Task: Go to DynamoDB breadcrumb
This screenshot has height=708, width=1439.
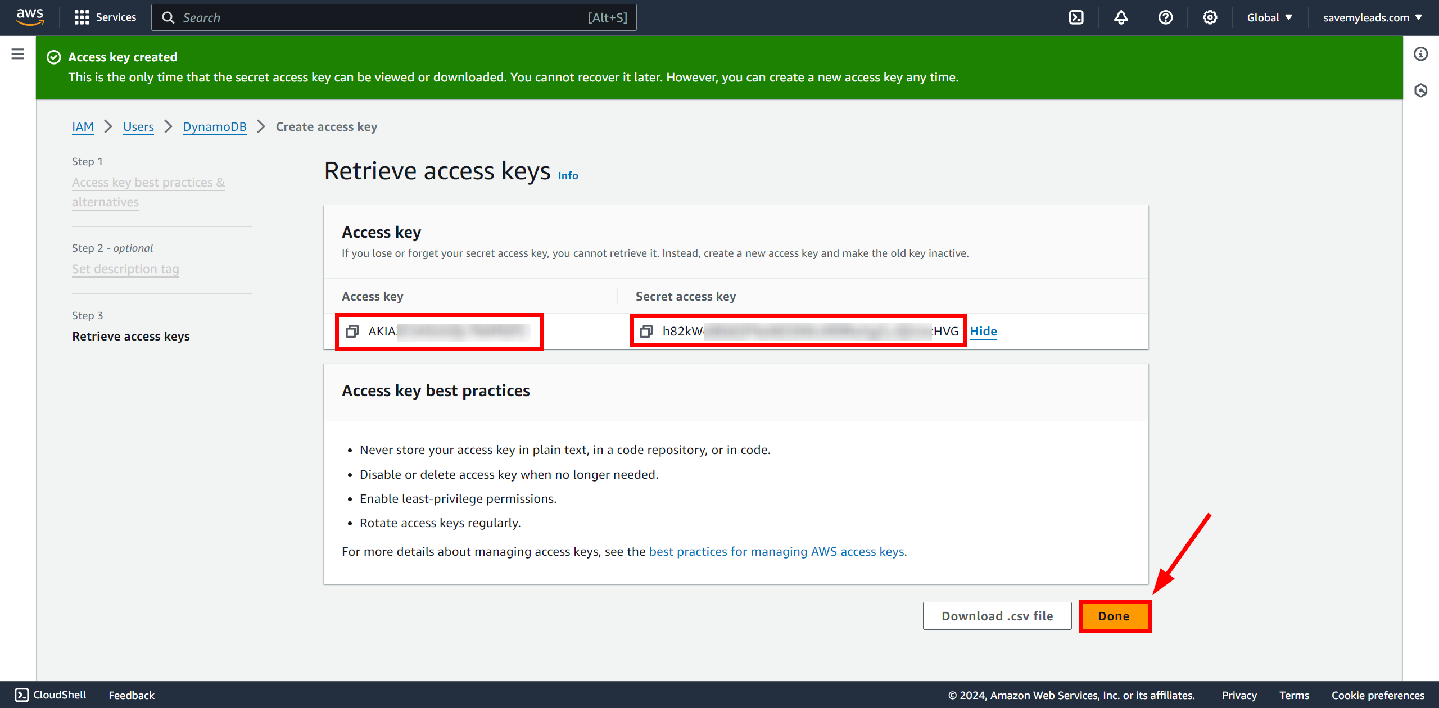Action: coord(215,127)
